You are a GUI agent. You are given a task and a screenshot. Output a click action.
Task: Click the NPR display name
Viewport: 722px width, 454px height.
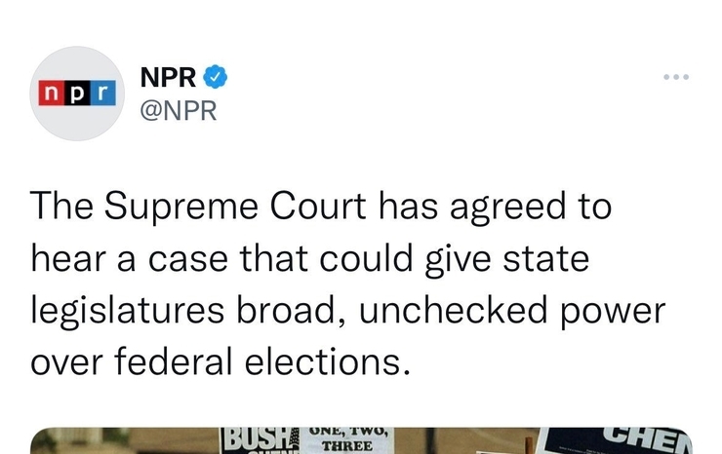coord(169,76)
